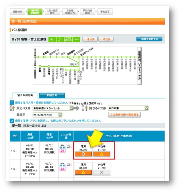
Task: Click the バスの特徴 column header
Action: 66,136
